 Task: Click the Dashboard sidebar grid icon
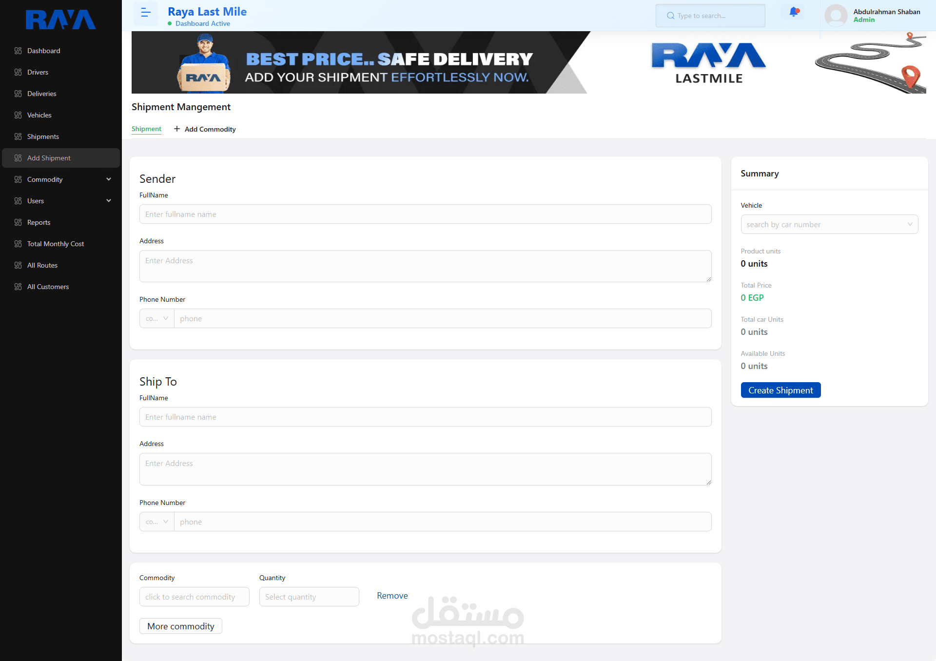[x=18, y=51]
